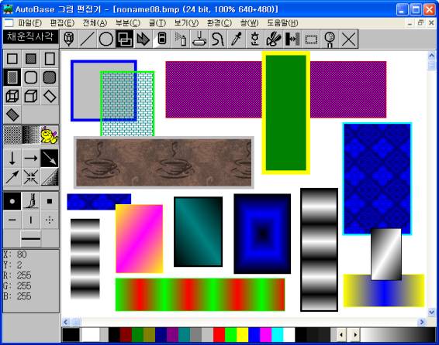The image size is (439, 345).
Task: Choose the 3D cube wireframe shape
Action: pos(12,96)
